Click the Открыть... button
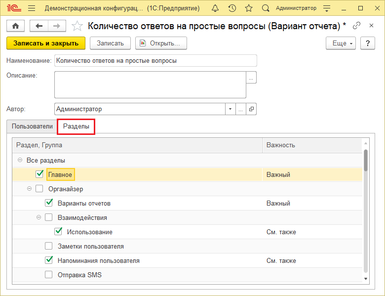Image resolution: width=385 pixels, height=296 pixels. click(161, 43)
